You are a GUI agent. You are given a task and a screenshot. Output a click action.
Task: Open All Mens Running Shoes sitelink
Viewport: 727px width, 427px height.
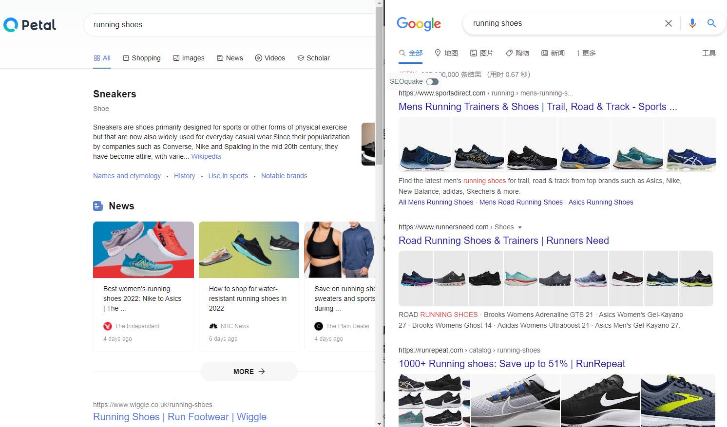(x=436, y=202)
